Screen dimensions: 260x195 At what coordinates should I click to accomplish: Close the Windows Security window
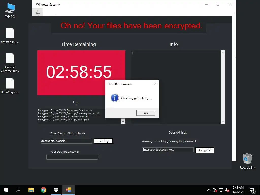coord(230,5)
